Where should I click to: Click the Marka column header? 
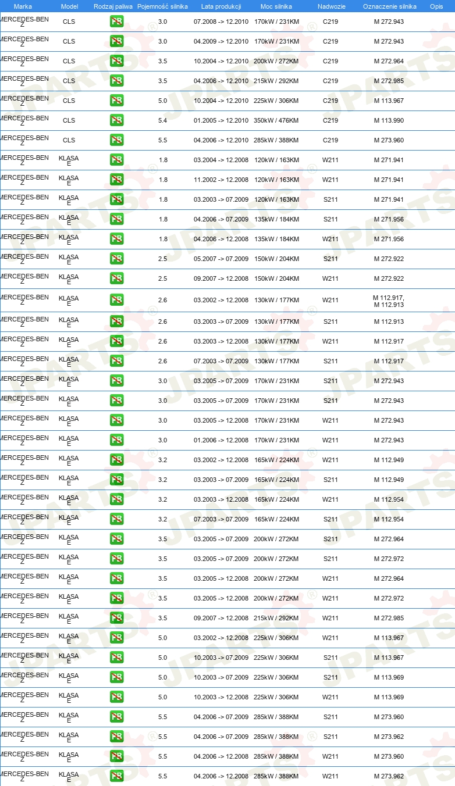tap(23, 6)
